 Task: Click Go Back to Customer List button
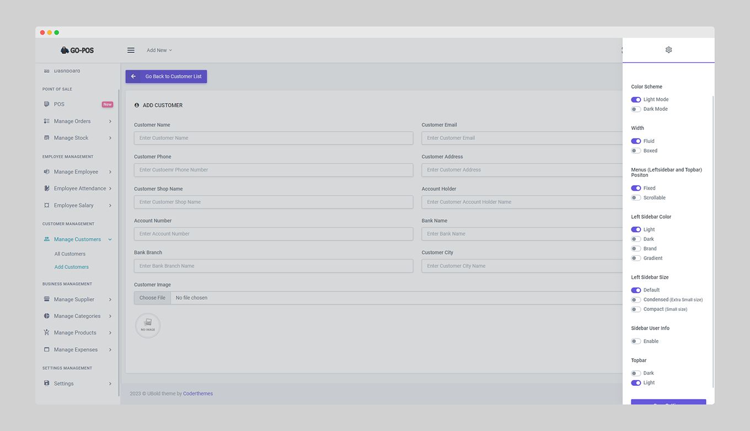[166, 77]
